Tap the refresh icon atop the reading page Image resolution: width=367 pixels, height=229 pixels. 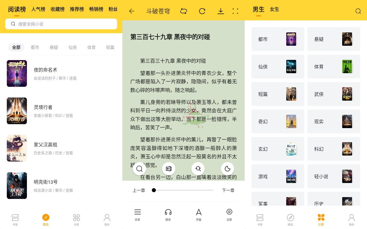202,11
